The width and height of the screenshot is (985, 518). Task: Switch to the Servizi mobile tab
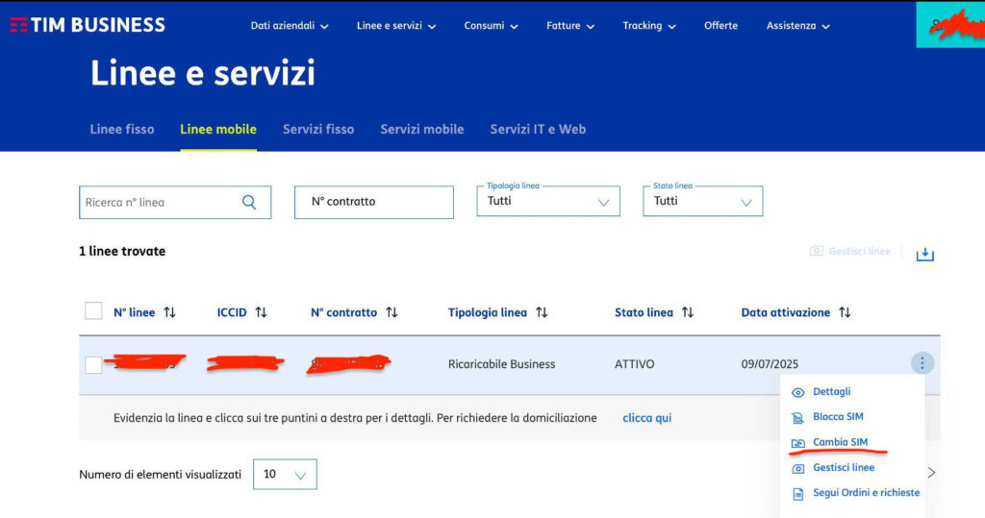coord(422,130)
